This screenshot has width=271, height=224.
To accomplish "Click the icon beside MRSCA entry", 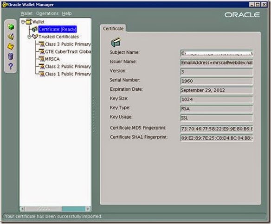I will coord(42,59).
